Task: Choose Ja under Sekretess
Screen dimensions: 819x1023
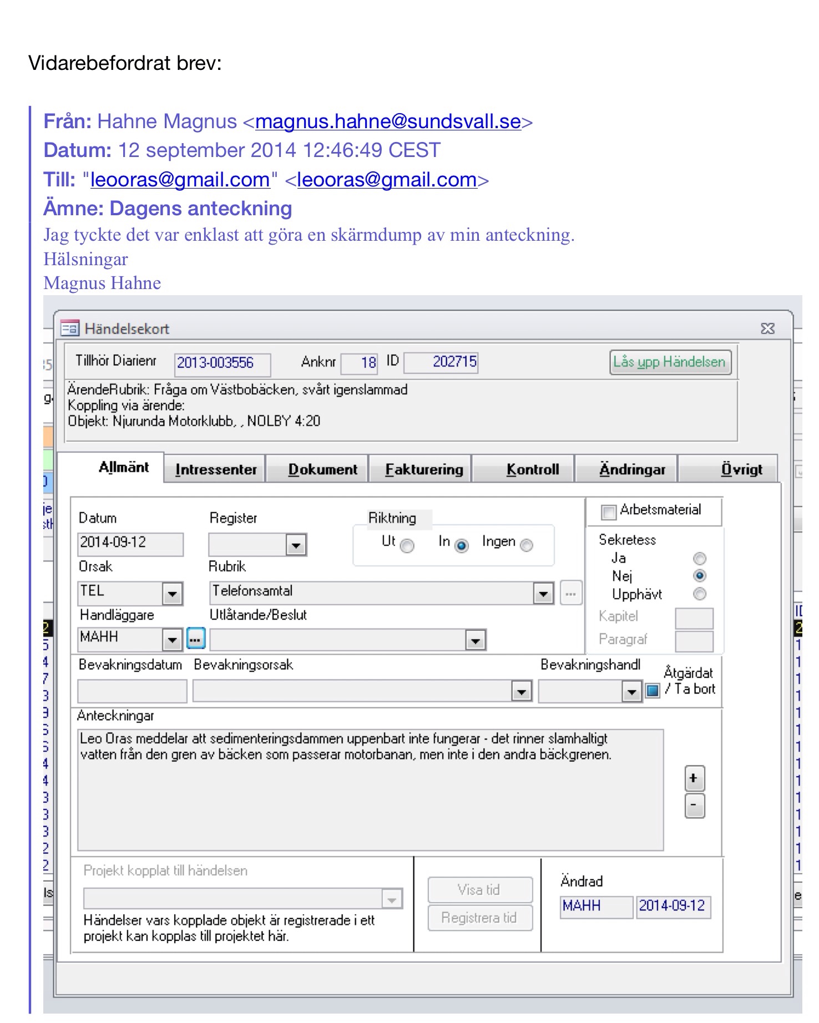Action: (x=699, y=558)
